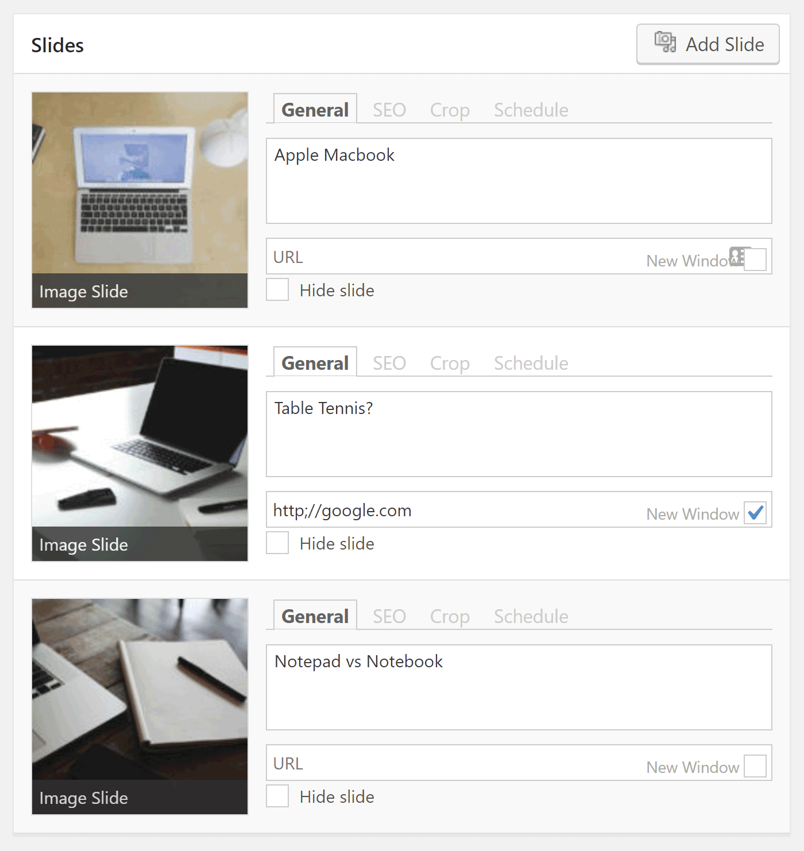Check Hide slide for Apple Macbook
804x851 pixels.
[277, 290]
